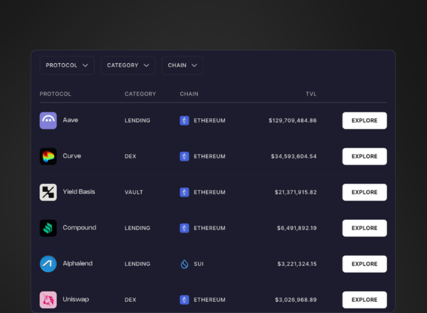Sort by the CHAIN column header

[189, 94]
